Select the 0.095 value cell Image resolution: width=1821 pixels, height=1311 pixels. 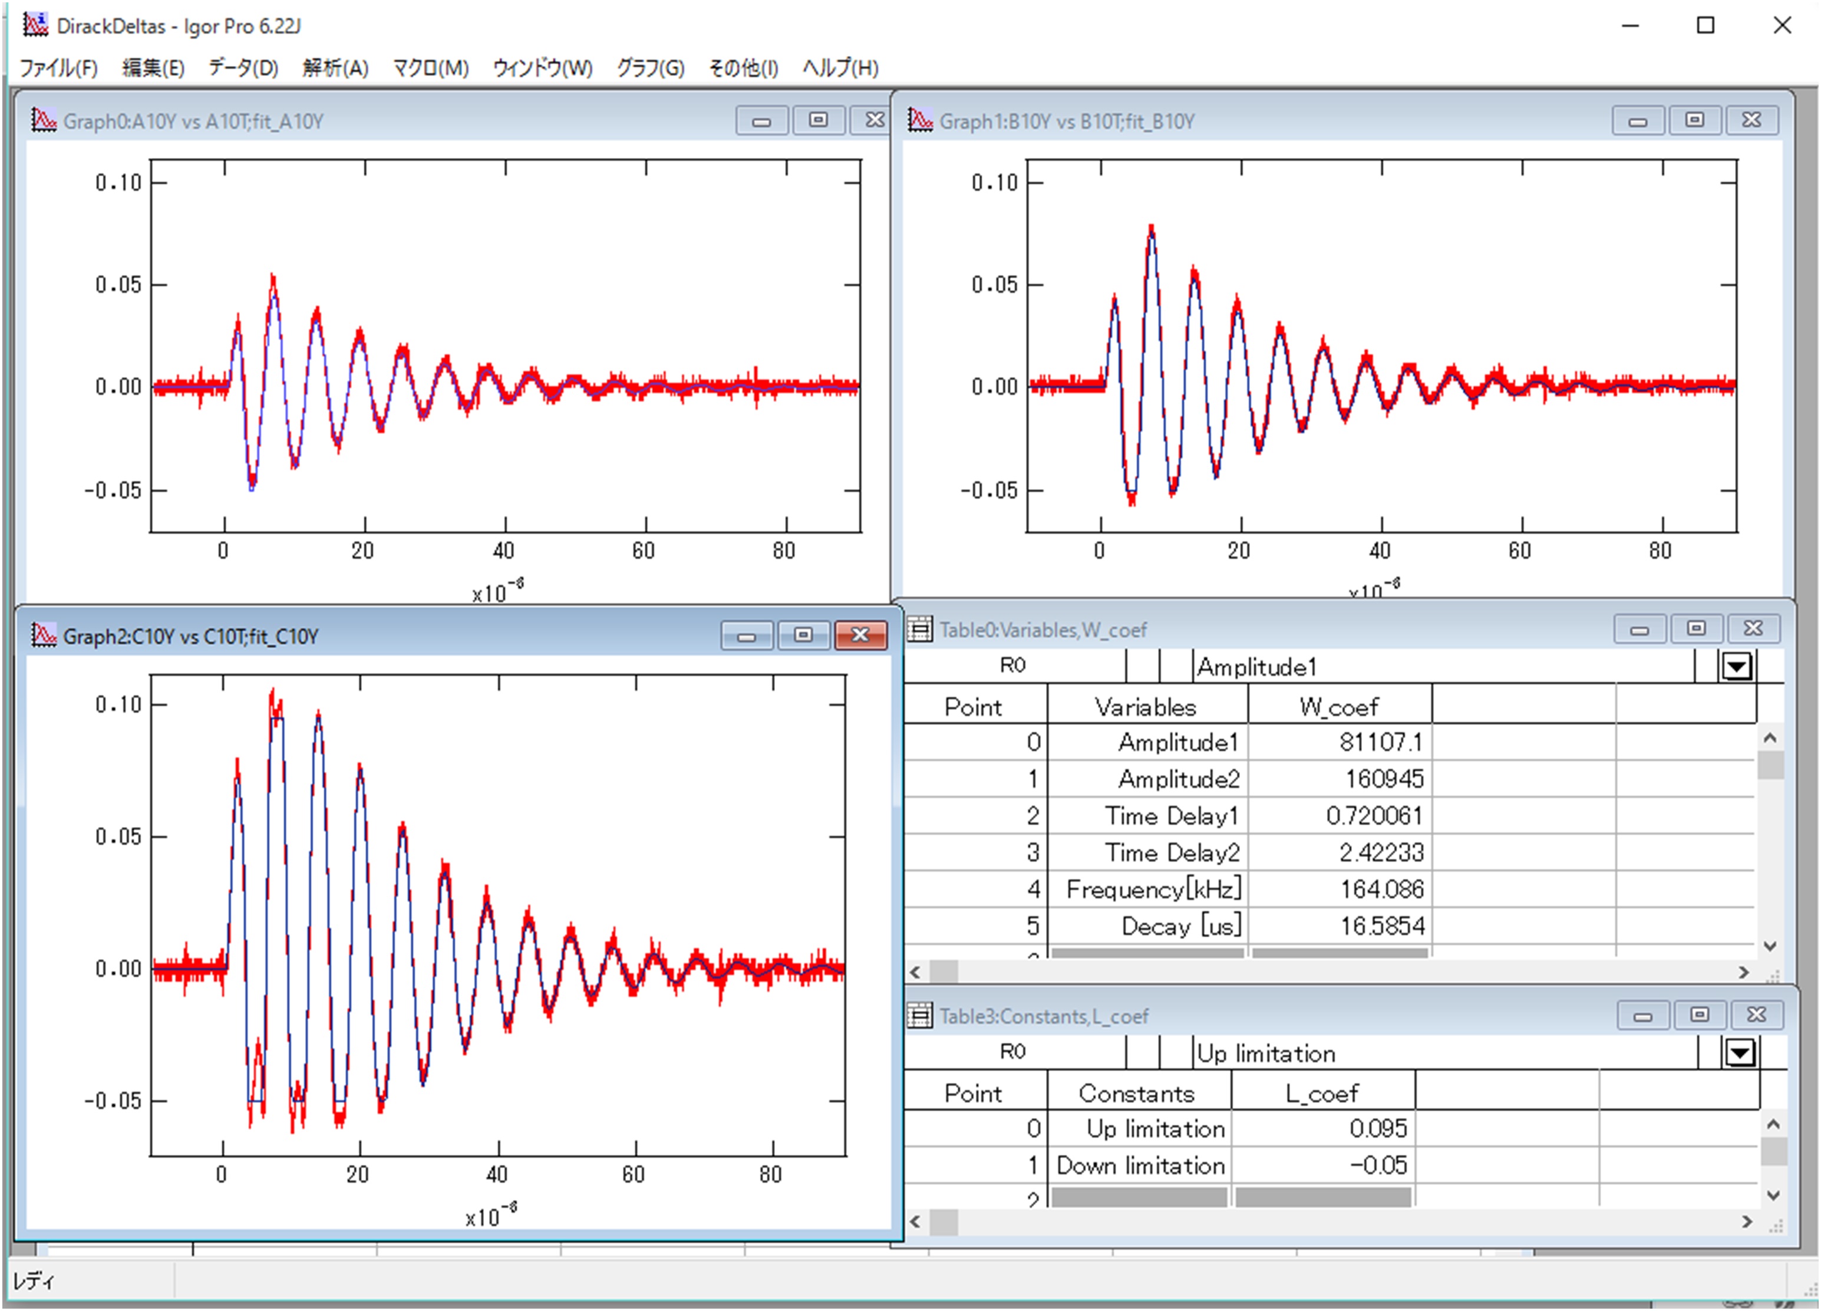coord(1322,1128)
